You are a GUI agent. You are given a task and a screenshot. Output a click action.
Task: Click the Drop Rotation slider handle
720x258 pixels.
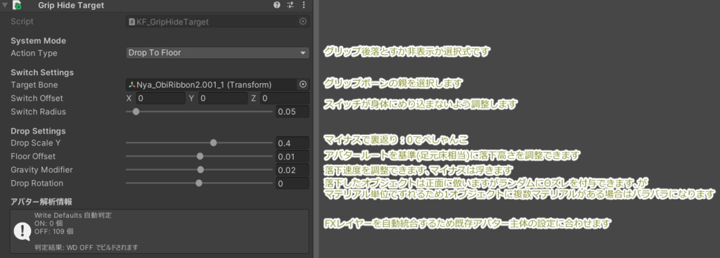coord(199,183)
